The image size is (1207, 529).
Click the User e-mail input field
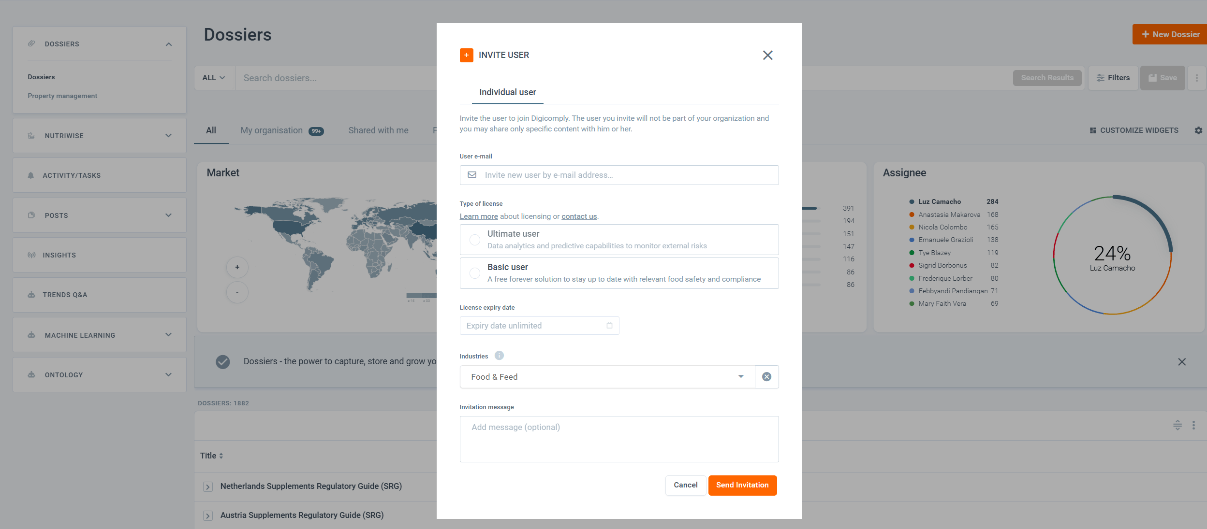(619, 175)
